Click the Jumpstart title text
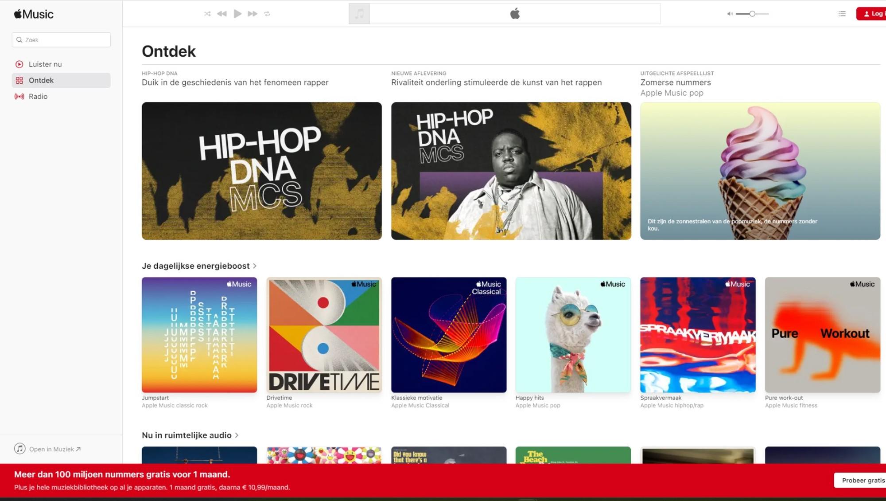The image size is (886, 501). [x=155, y=398]
